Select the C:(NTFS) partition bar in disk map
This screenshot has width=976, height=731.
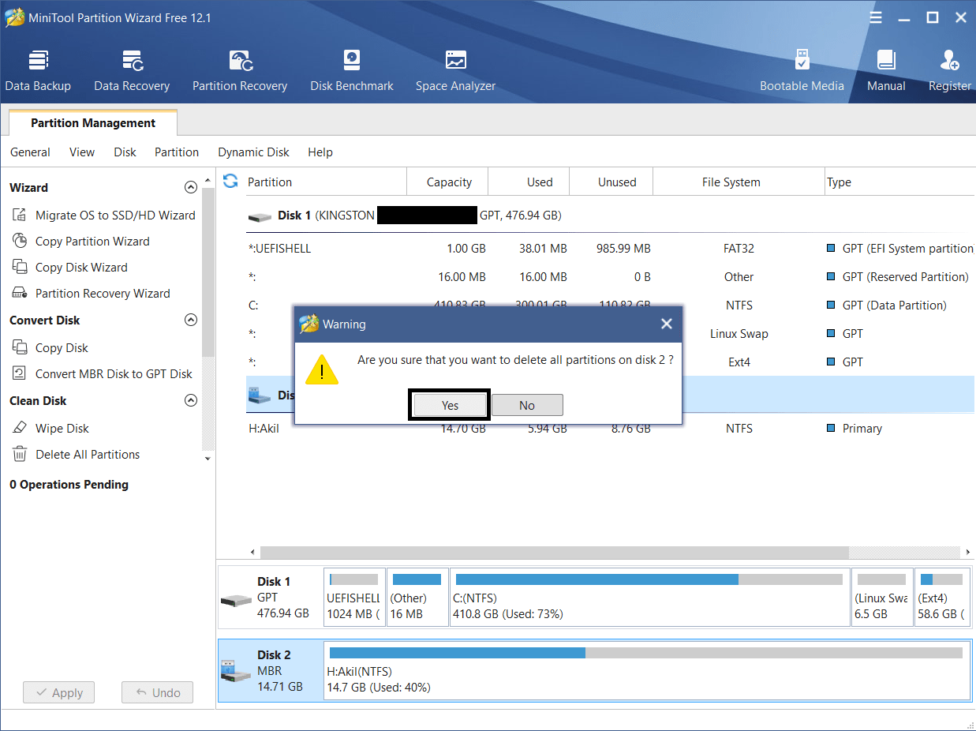(x=649, y=597)
